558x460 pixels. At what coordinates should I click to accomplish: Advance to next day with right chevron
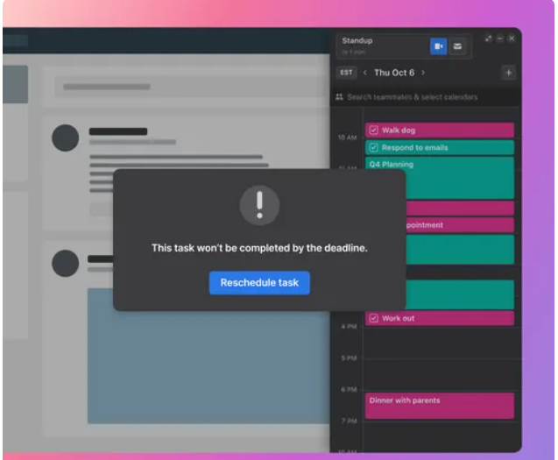(423, 73)
